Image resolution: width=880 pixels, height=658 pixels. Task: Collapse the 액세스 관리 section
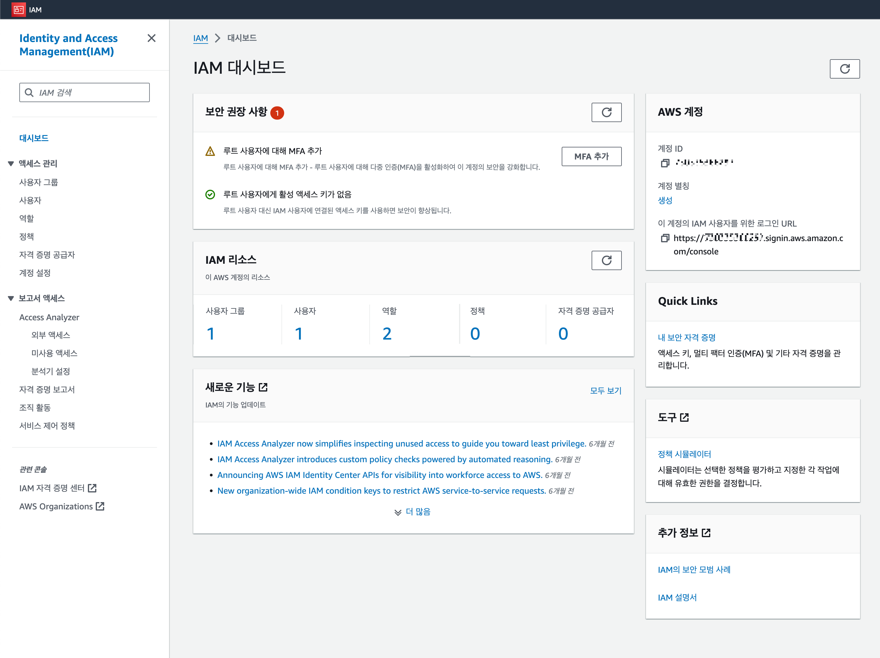click(x=11, y=164)
